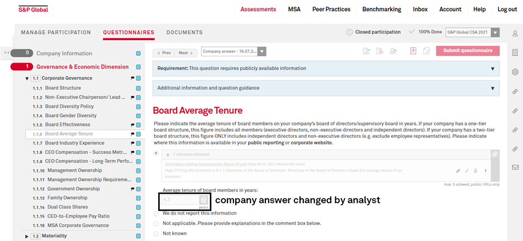Click the Submit questionnaire button
Viewport: 523px width, 241px height.
468,51
